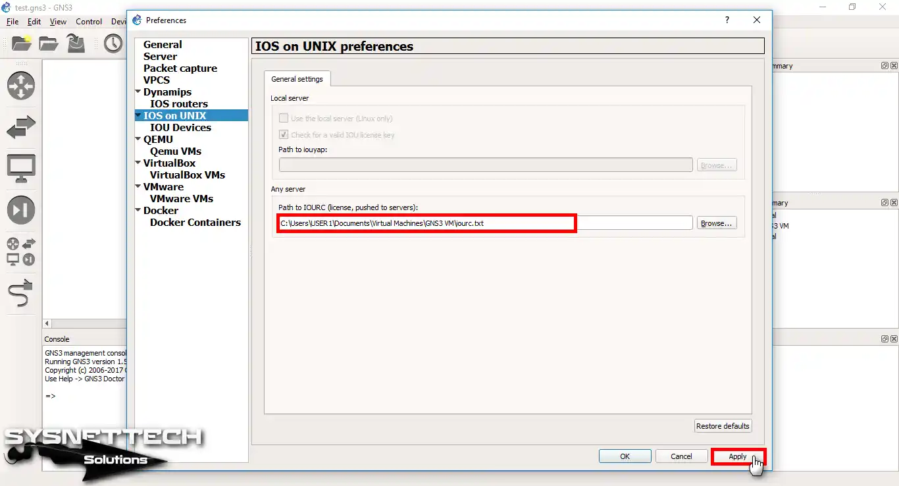The width and height of the screenshot is (899, 486).
Task: Collapse the VMware tree section
Action: click(x=138, y=187)
